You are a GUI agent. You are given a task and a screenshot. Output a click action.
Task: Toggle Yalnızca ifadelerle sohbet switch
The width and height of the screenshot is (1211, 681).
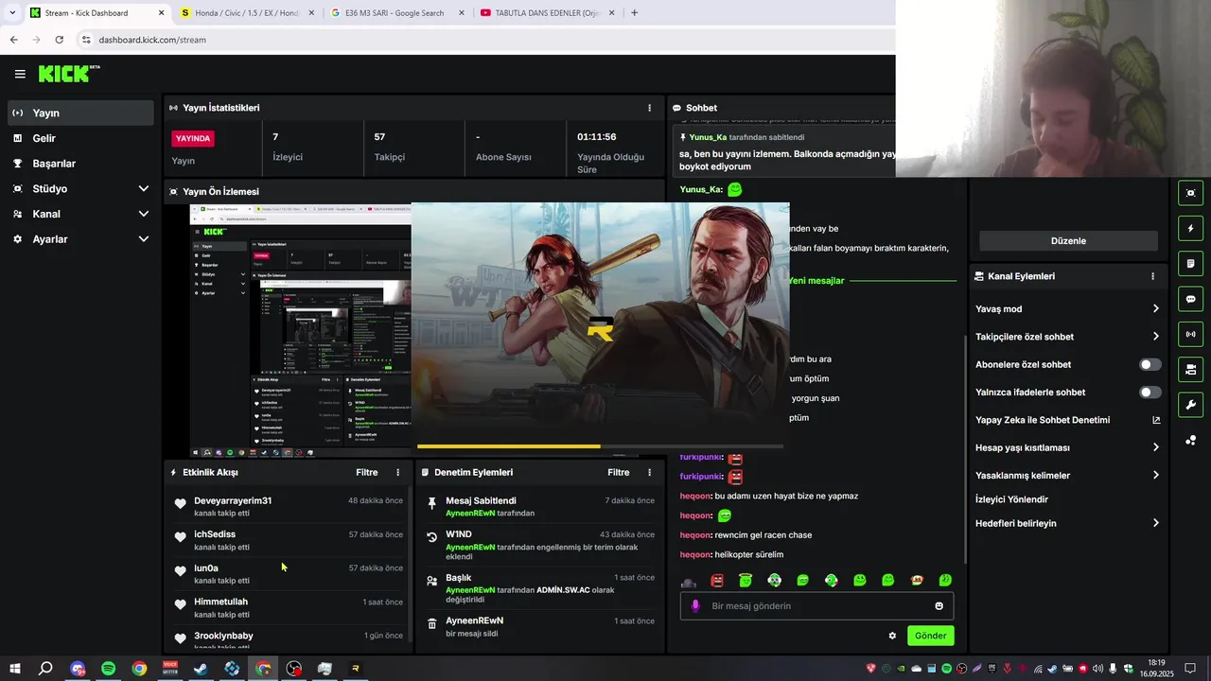[1150, 392]
